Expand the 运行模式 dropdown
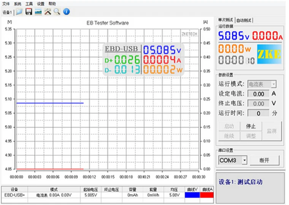 tap(274, 84)
